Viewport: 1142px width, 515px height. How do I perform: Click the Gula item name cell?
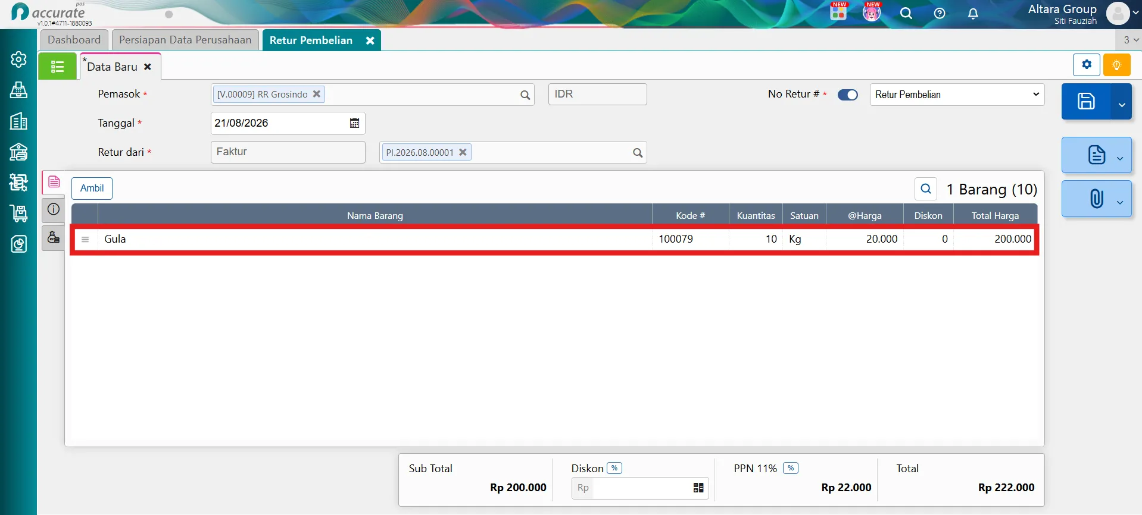375,239
